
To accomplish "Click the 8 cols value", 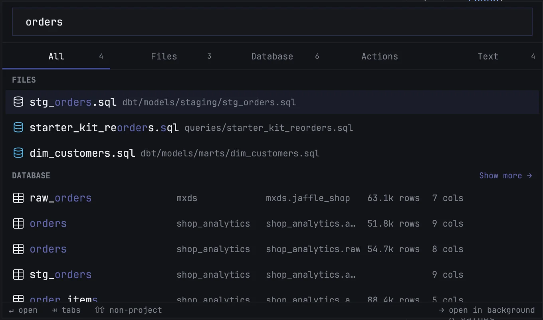I will coord(448,249).
